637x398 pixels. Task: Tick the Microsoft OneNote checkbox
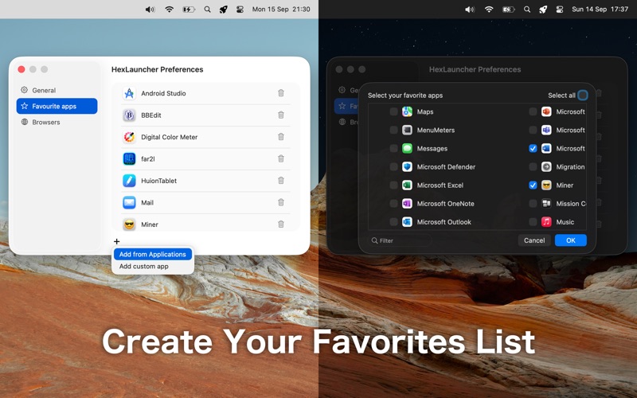pos(393,204)
